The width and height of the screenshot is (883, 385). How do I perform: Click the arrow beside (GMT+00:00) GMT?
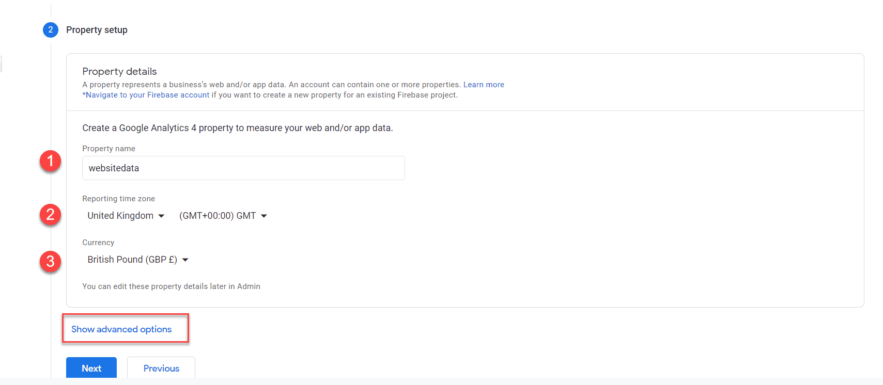point(264,216)
